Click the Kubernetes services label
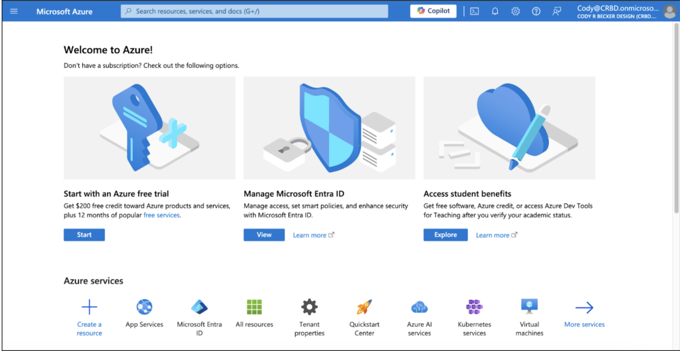Screen dimensions: 680x351 tap(475, 329)
